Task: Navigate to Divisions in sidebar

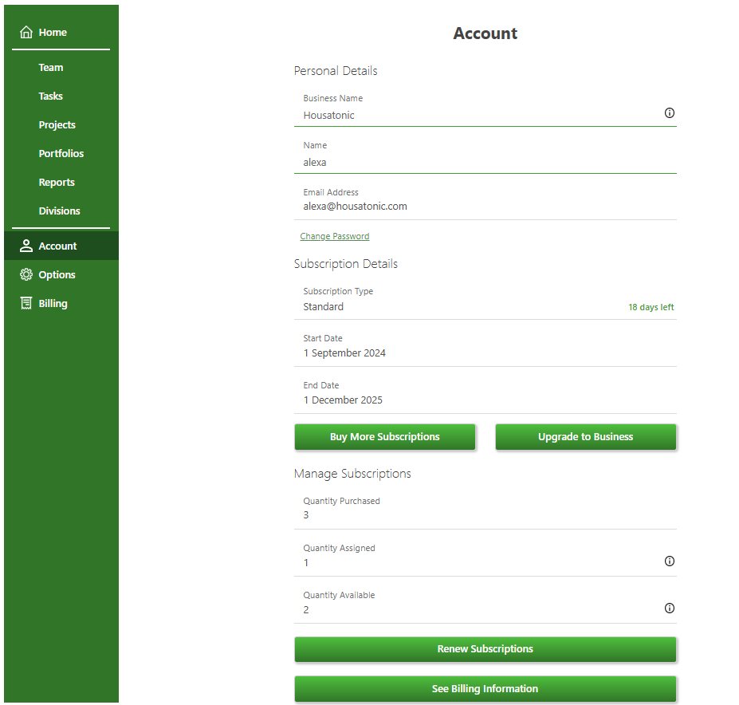Action: tap(60, 211)
